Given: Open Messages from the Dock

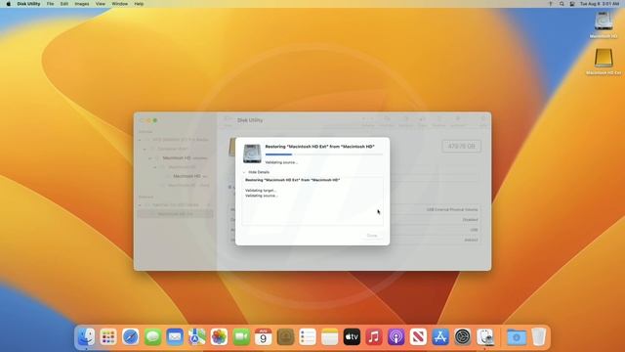Looking at the screenshot, I should tap(152, 337).
